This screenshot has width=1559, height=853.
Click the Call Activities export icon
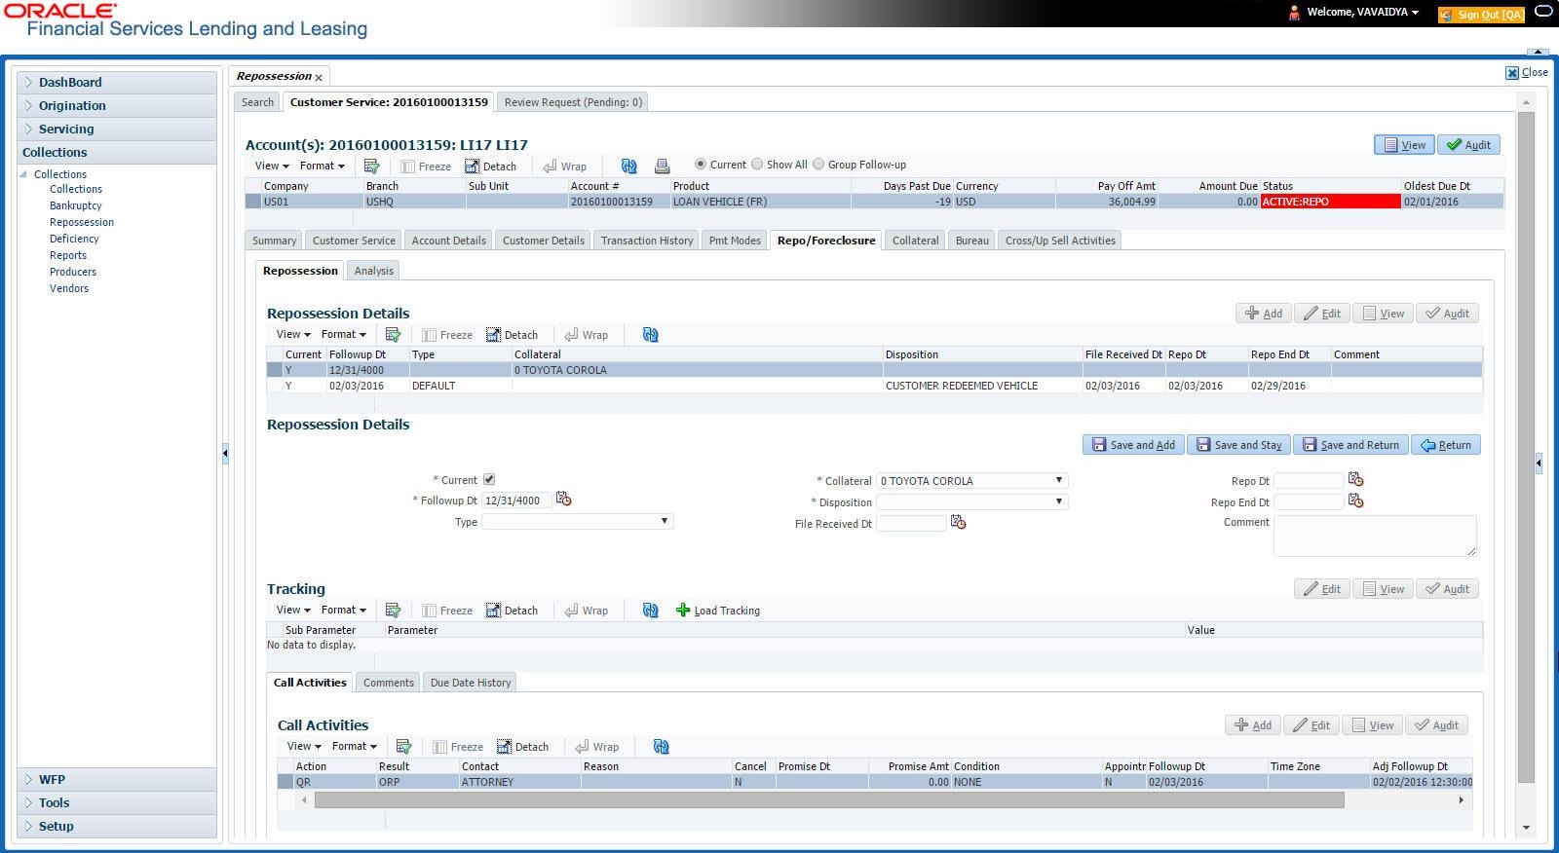click(x=403, y=747)
